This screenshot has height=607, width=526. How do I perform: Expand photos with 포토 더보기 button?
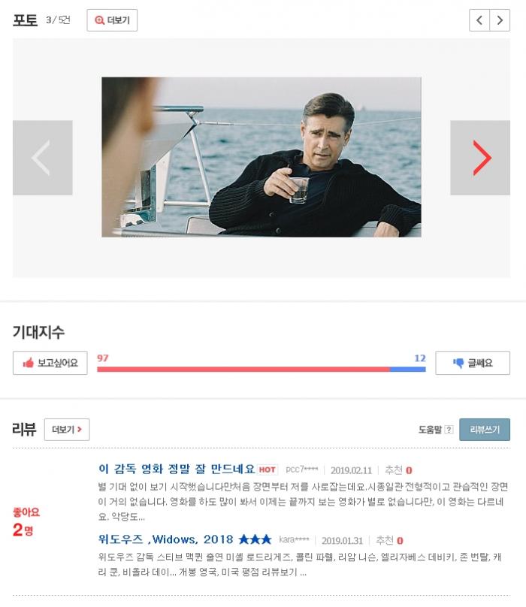coord(112,20)
